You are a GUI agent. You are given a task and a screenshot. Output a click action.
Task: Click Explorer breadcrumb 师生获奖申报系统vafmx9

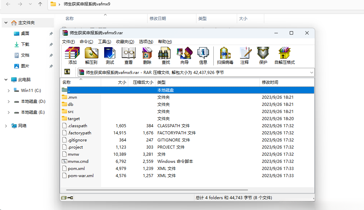point(87,4)
